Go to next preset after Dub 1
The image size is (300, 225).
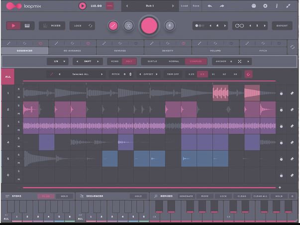click(173, 6)
